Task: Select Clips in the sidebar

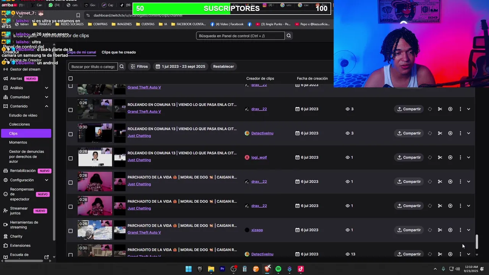Action: [x=26, y=133]
